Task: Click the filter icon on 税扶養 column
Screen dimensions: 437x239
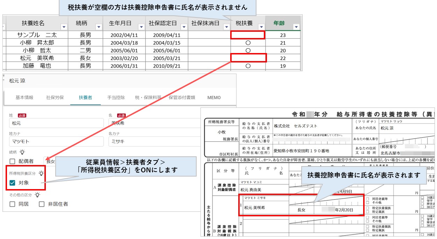Action: (x=262, y=27)
